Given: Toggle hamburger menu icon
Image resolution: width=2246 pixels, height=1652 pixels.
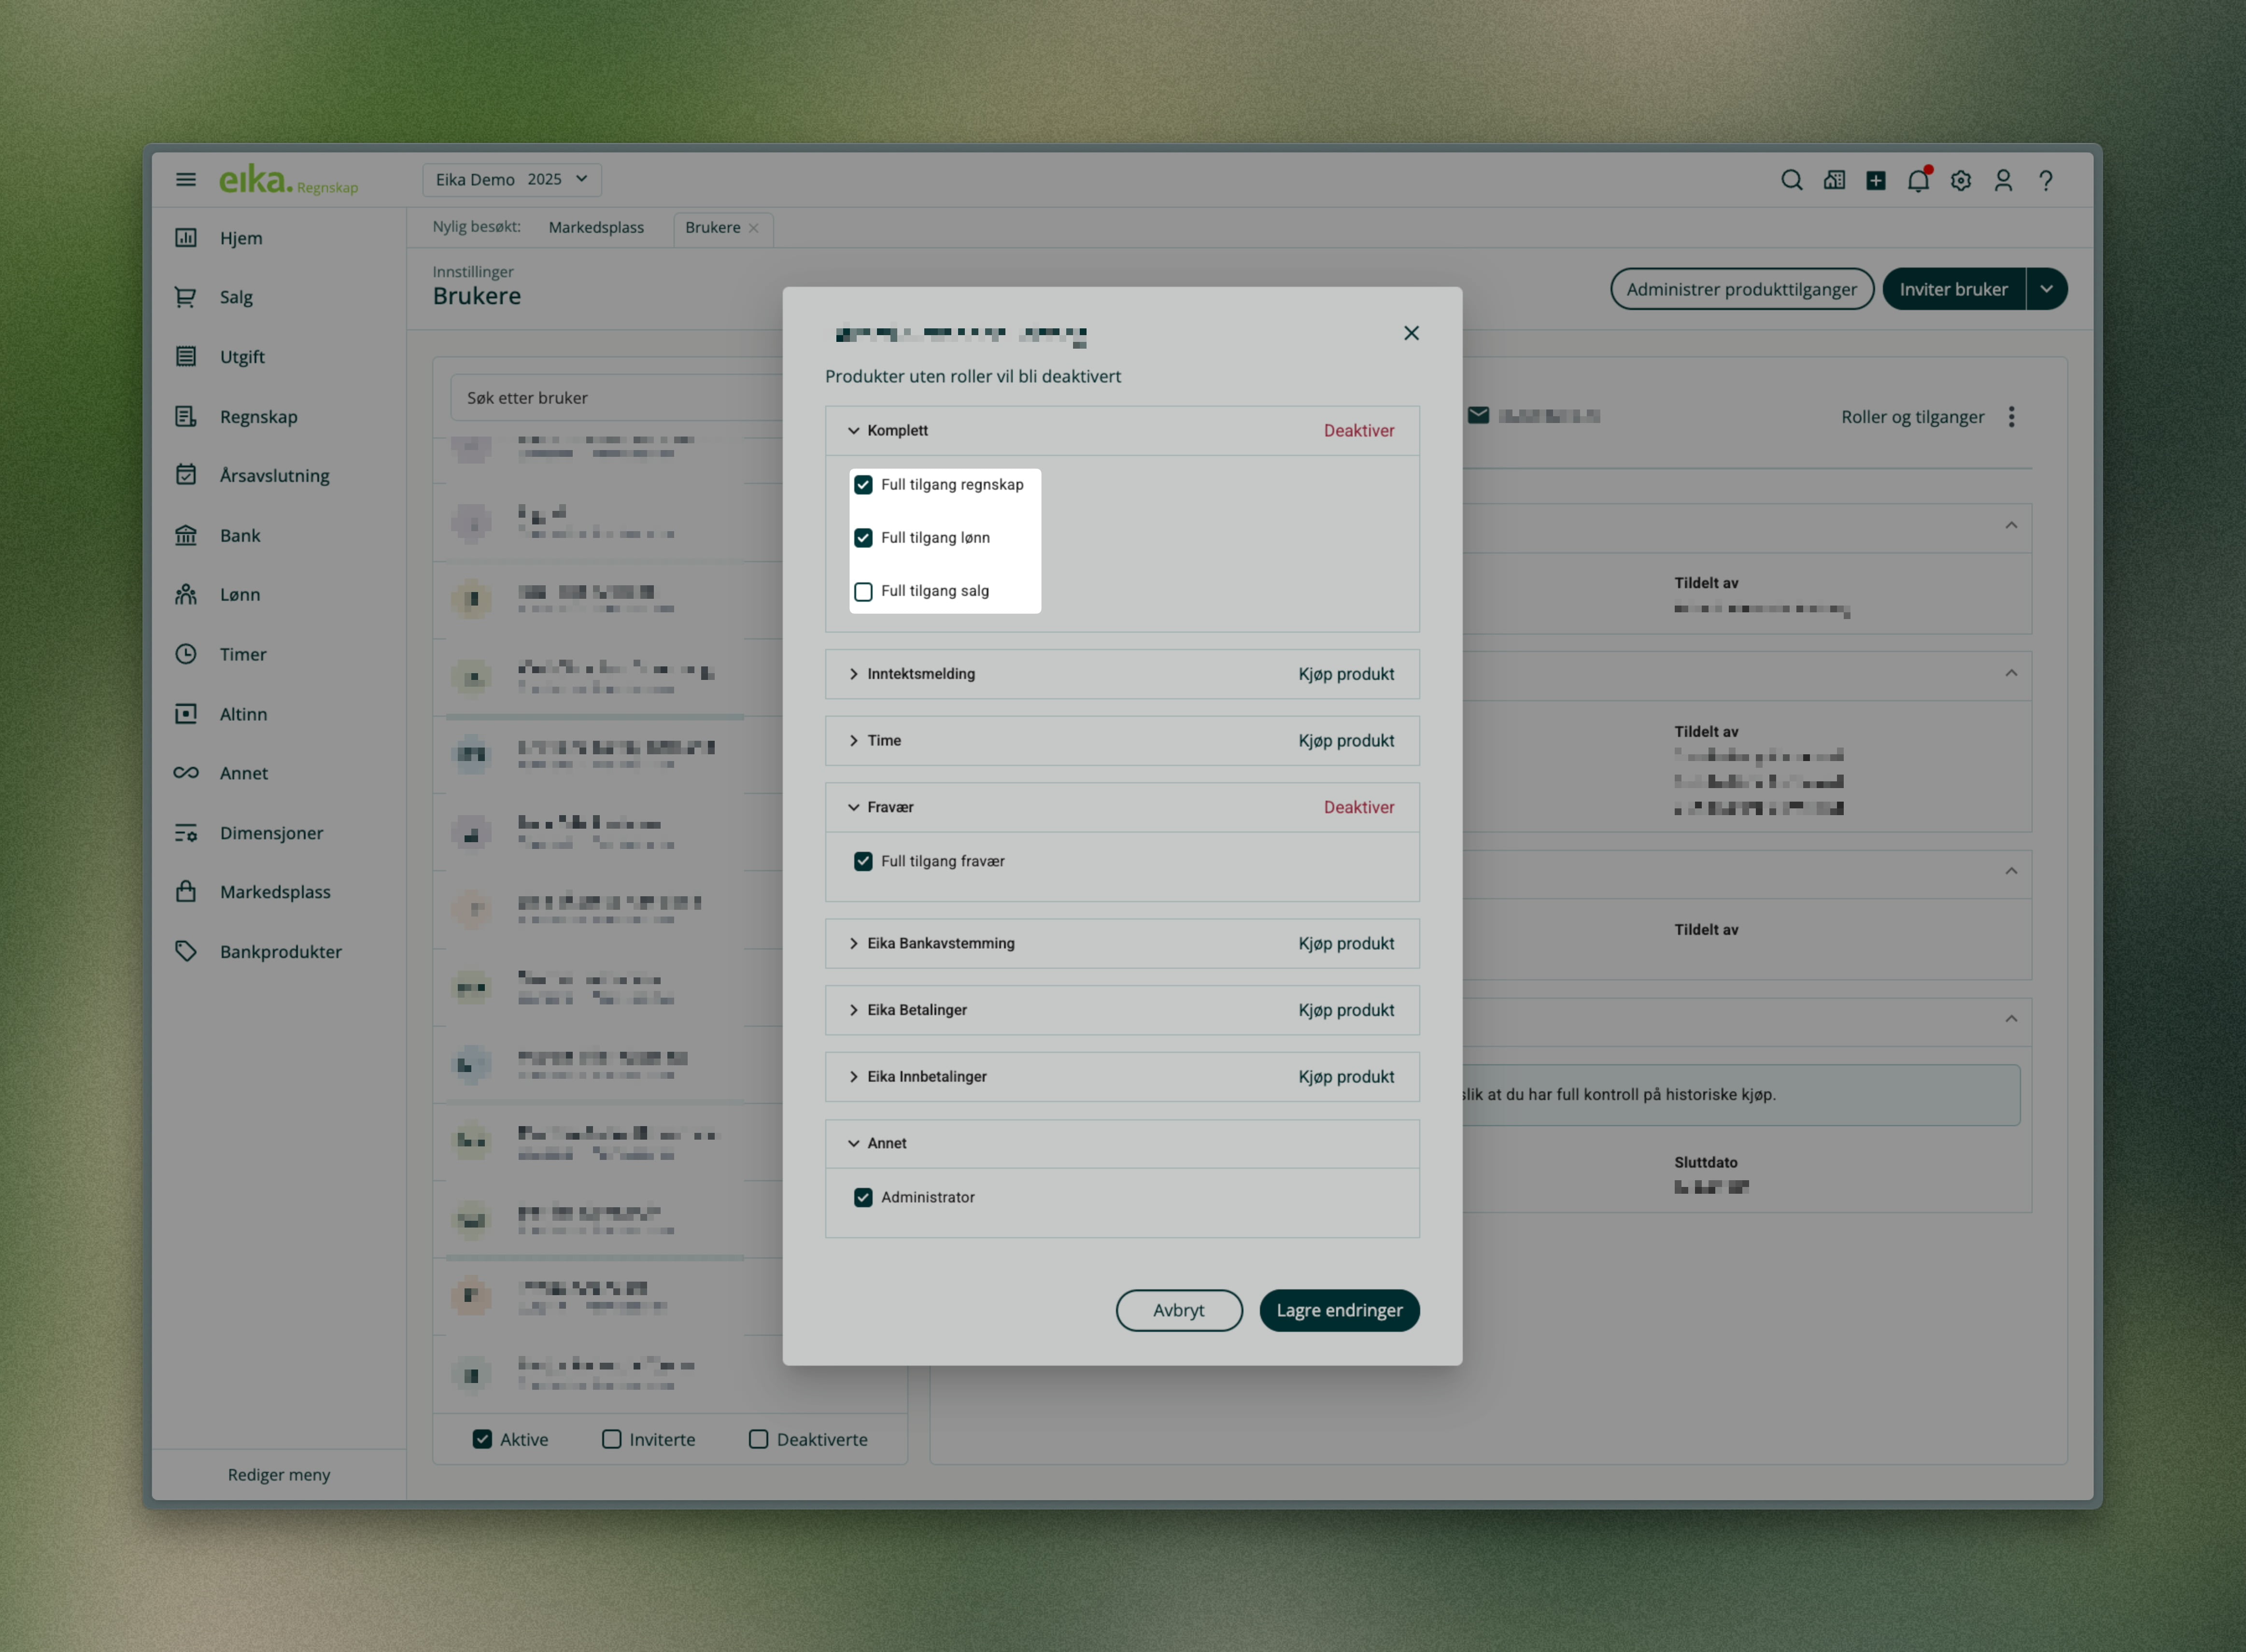Looking at the screenshot, I should (186, 180).
